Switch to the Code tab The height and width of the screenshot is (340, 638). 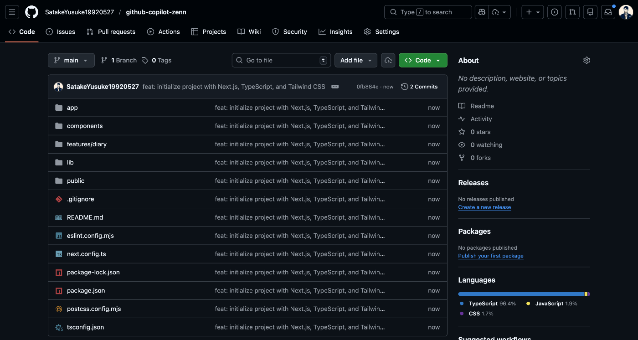click(22, 31)
